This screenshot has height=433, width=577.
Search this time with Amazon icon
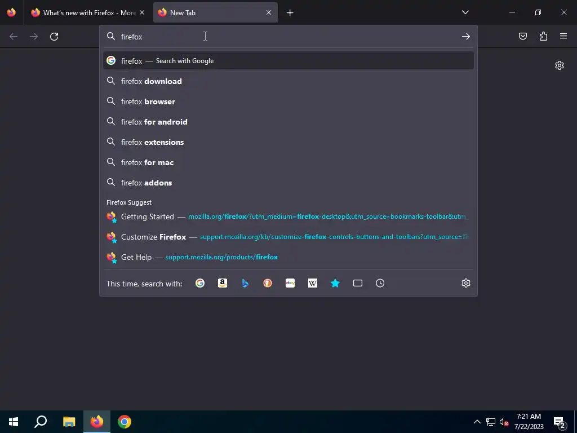coord(222,283)
